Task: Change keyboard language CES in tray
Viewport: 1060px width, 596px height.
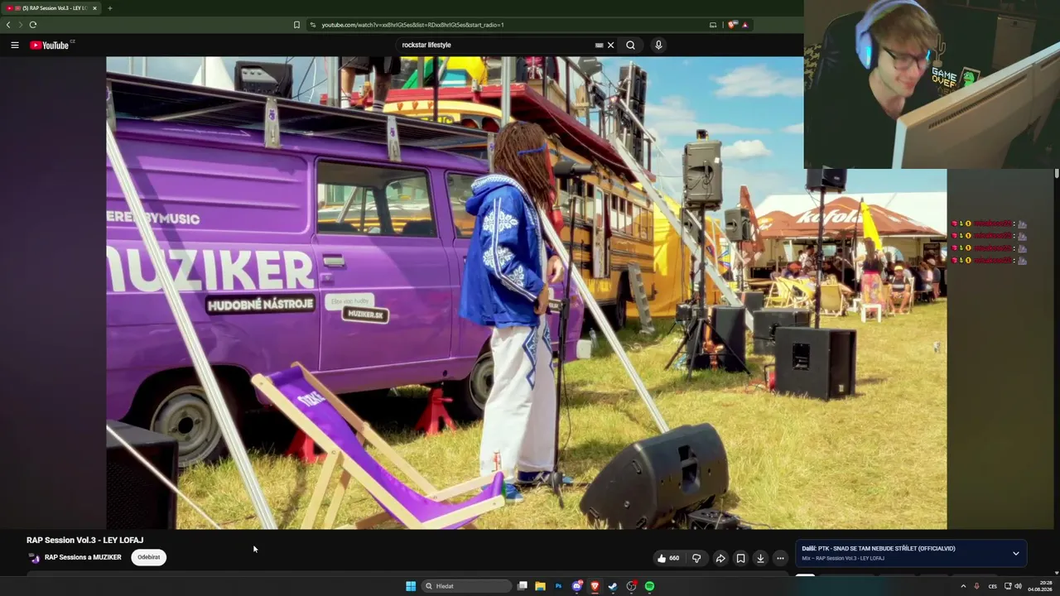Action: (992, 586)
